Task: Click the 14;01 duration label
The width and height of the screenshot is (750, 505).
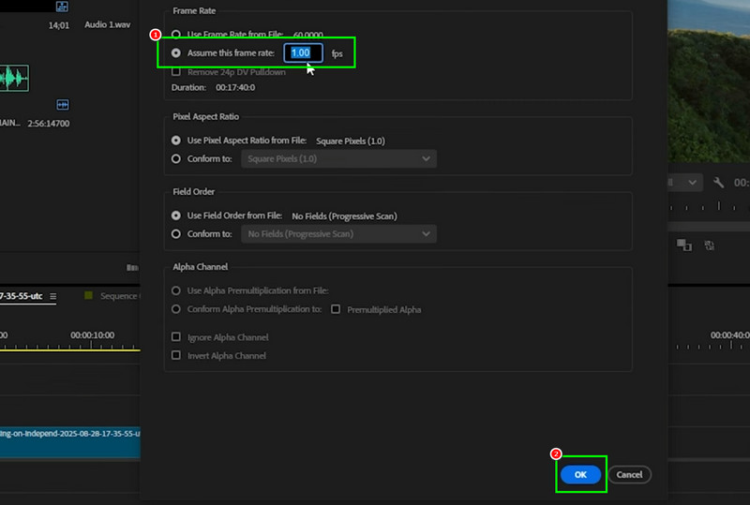Action: (x=59, y=25)
